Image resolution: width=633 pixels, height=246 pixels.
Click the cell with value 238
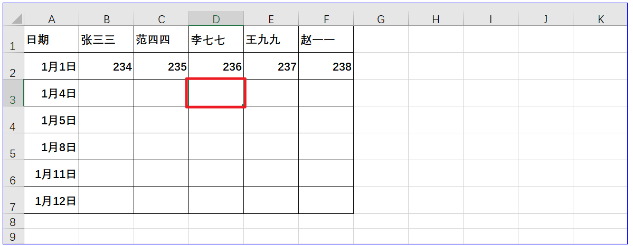pyautogui.click(x=326, y=66)
